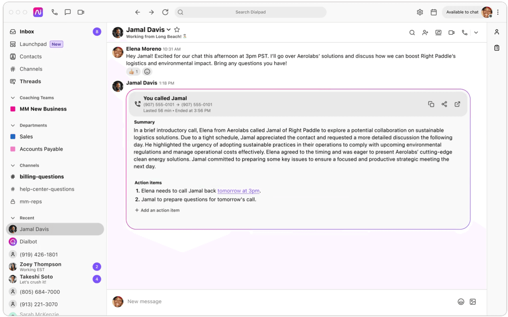Click the tomorrow at 3pm link
The image size is (508, 317).
coord(238,191)
